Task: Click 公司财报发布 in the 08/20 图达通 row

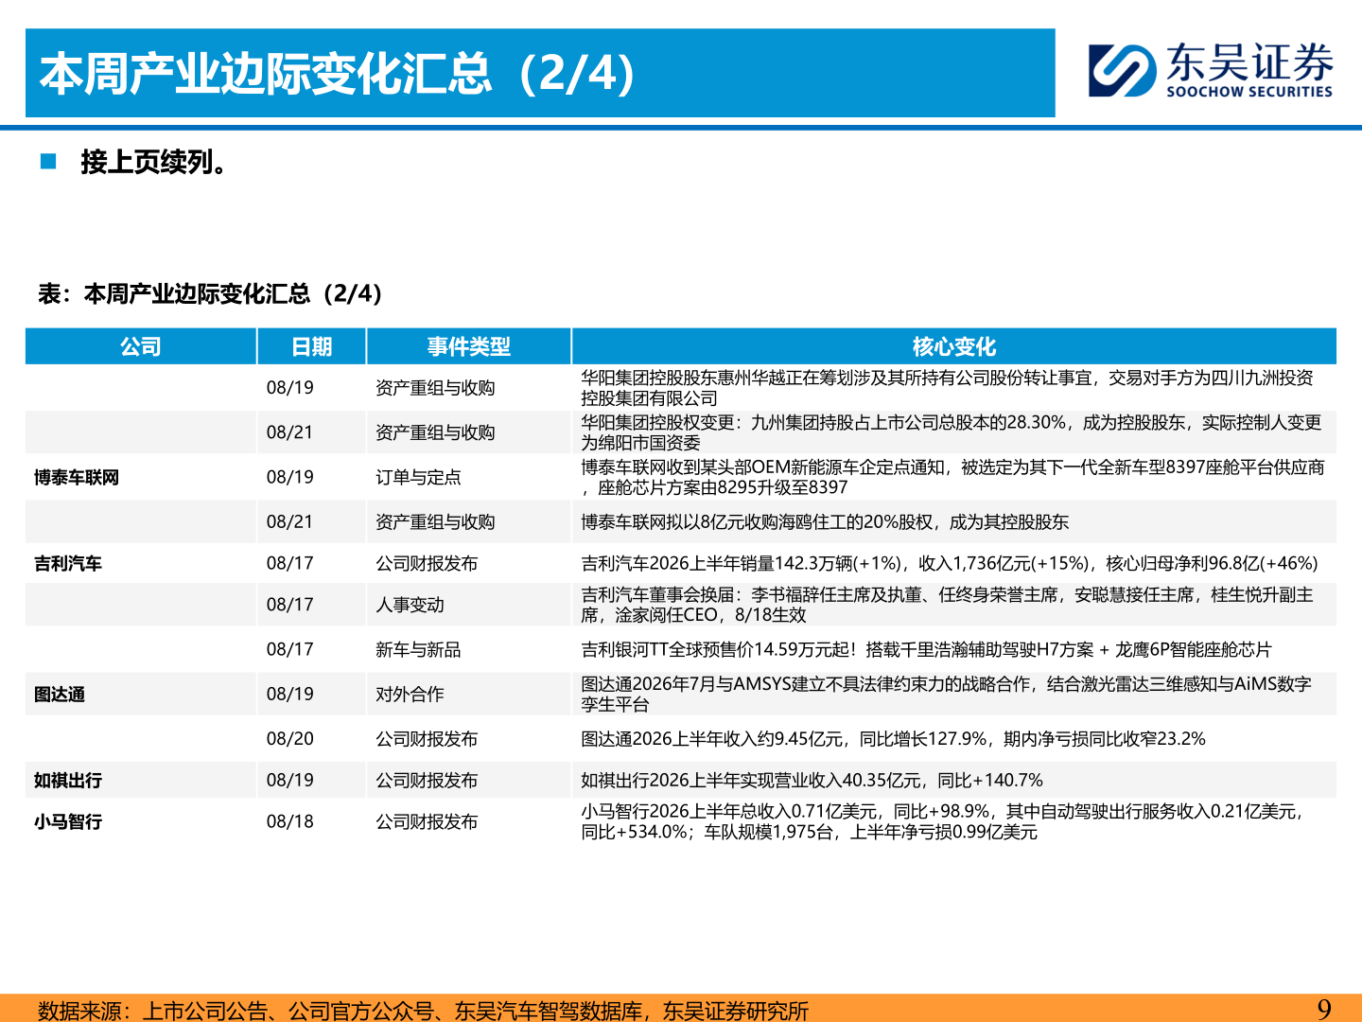Action: pyautogui.click(x=427, y=739)
